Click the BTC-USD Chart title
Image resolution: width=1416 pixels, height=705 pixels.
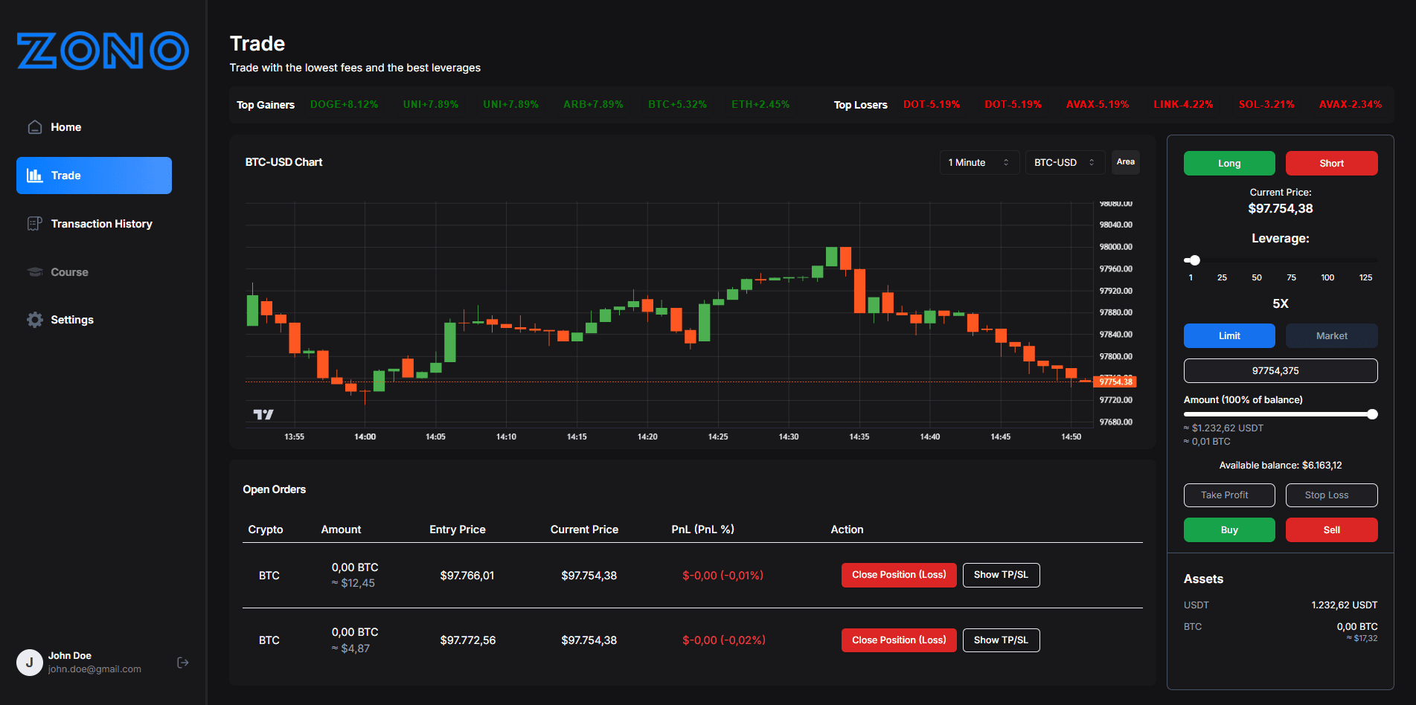pyautogui.click(x=284, y=162)
